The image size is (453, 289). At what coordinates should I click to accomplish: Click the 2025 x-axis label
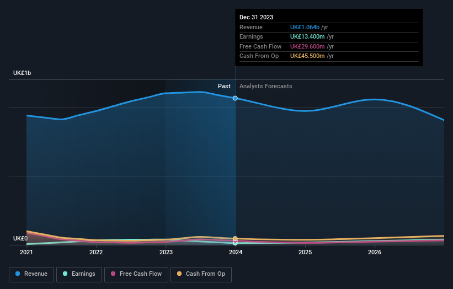click(x=305, y=252)
